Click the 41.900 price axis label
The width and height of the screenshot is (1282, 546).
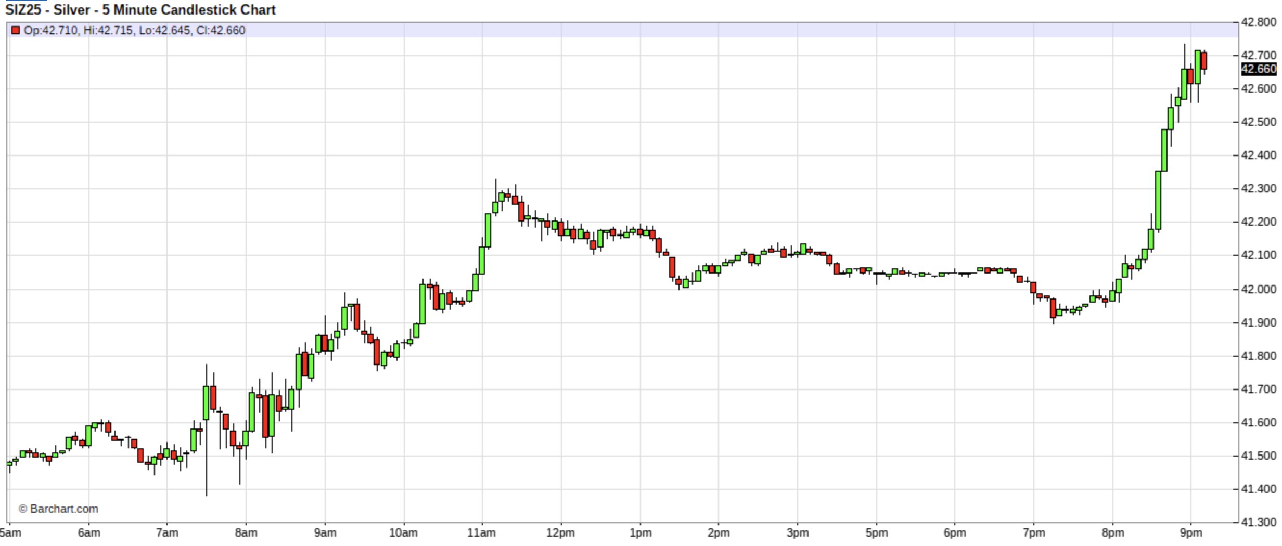pos(1259,322)
